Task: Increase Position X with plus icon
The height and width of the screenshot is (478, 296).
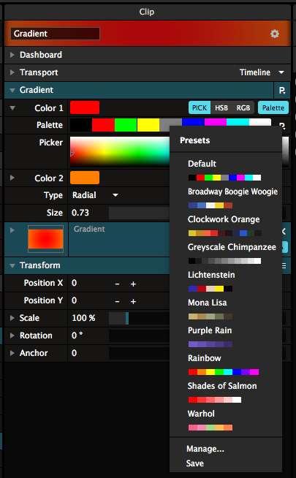Action: click(133, 284)
